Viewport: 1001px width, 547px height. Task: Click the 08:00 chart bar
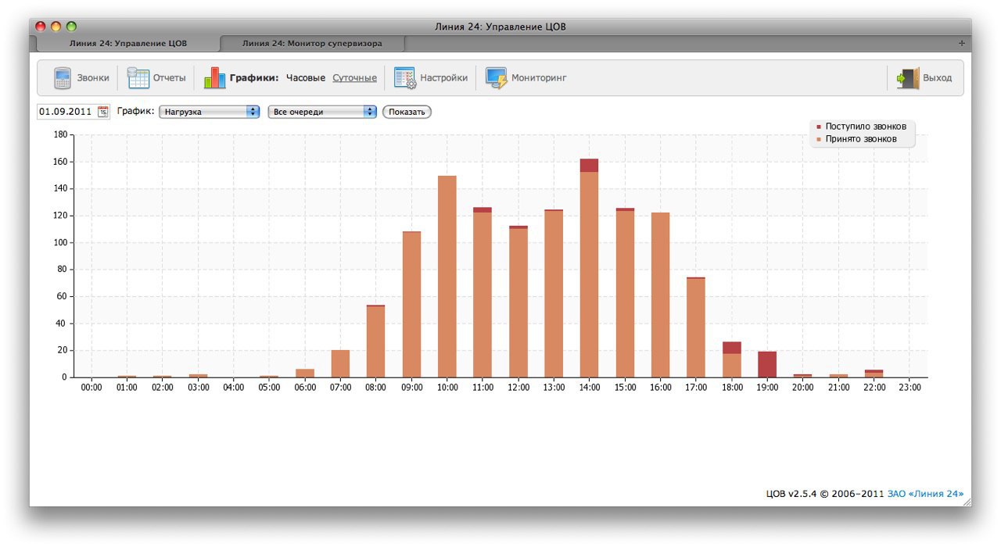(x=376, y=341)
